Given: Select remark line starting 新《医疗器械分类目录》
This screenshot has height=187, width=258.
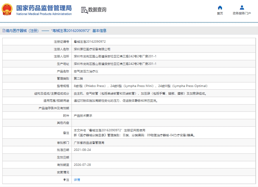Looking at the screenshot, I should tap(135, 135).
